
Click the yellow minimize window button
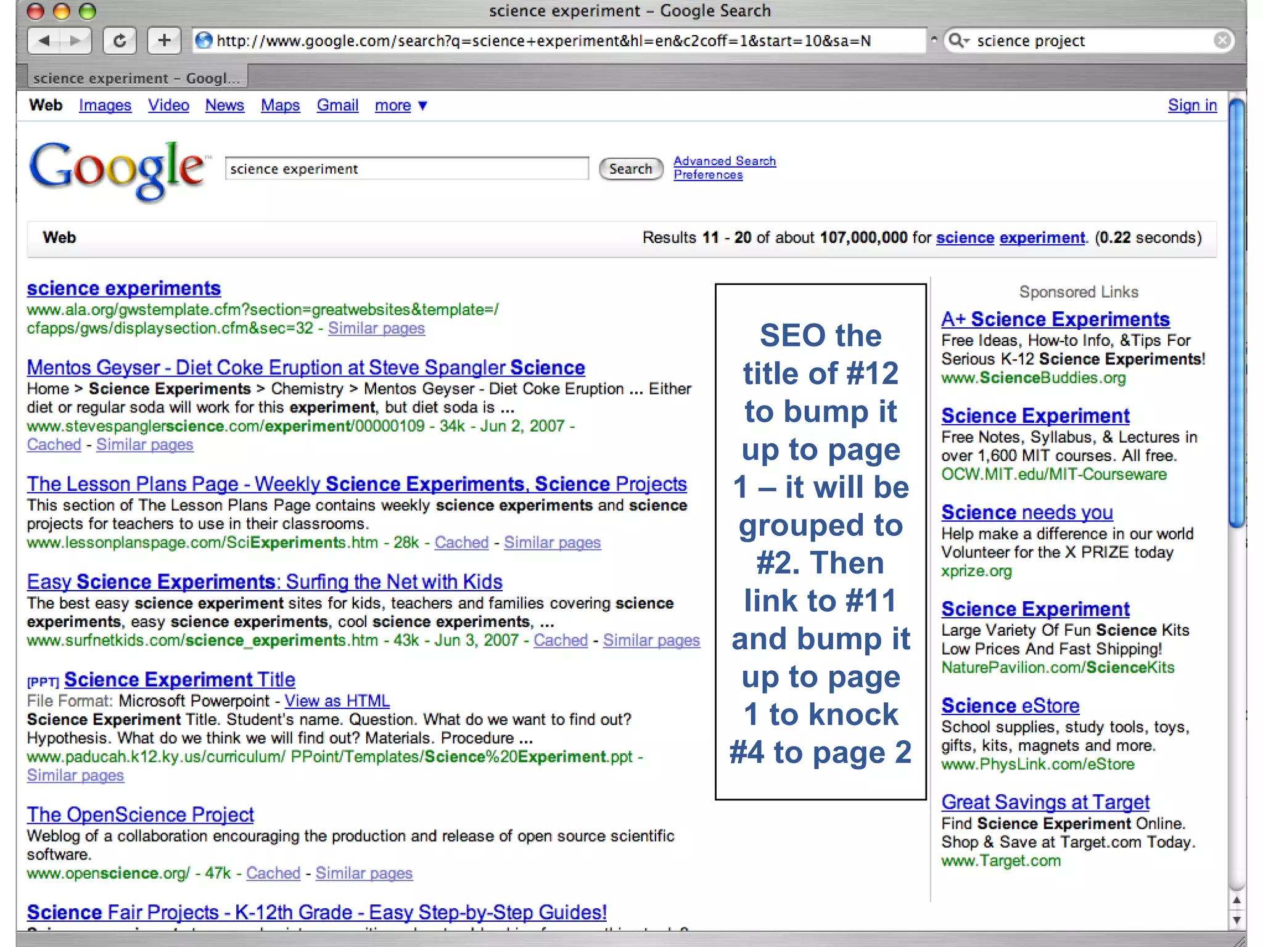pos(62,11)
